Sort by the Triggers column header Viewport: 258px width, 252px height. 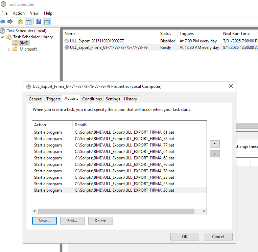pyautogui.click(x=199, y=34)
